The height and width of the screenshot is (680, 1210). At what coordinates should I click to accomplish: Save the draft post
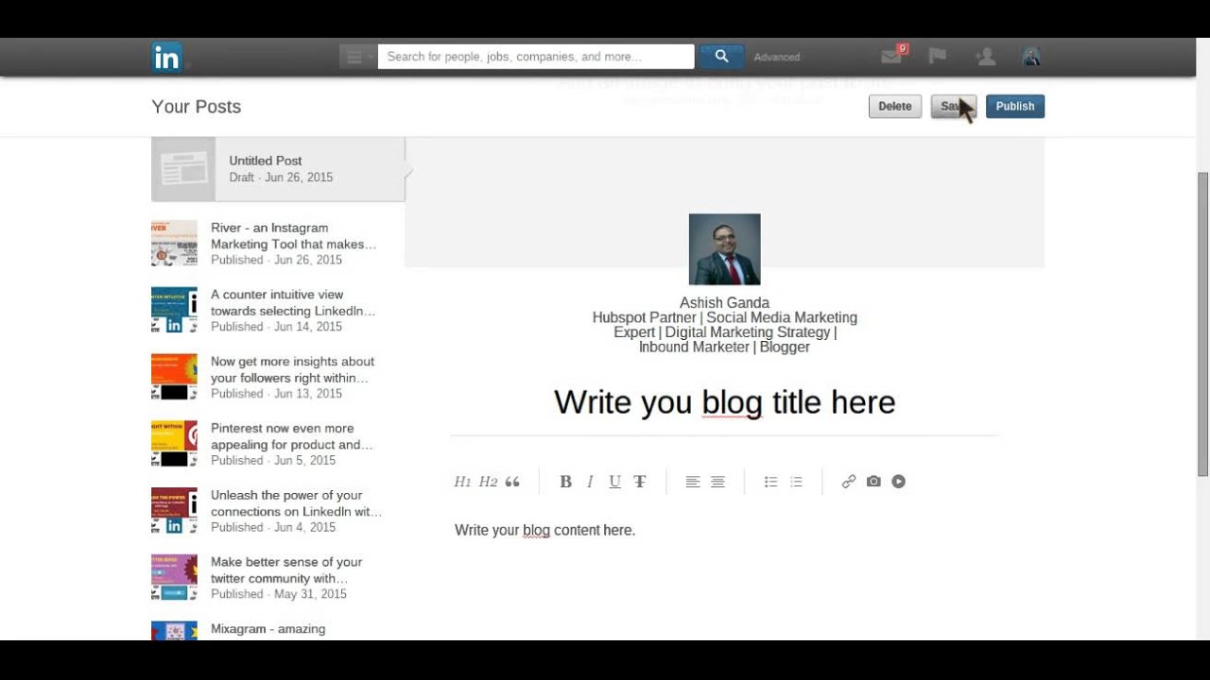[953, 107]
